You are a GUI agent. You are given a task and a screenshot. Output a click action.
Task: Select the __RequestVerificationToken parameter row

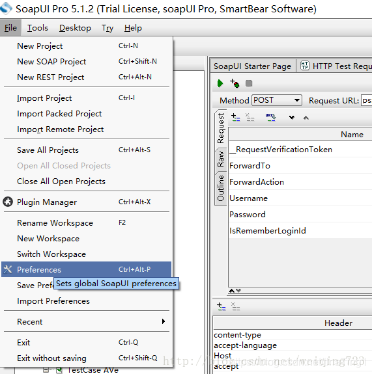click(x=300, y=150)
